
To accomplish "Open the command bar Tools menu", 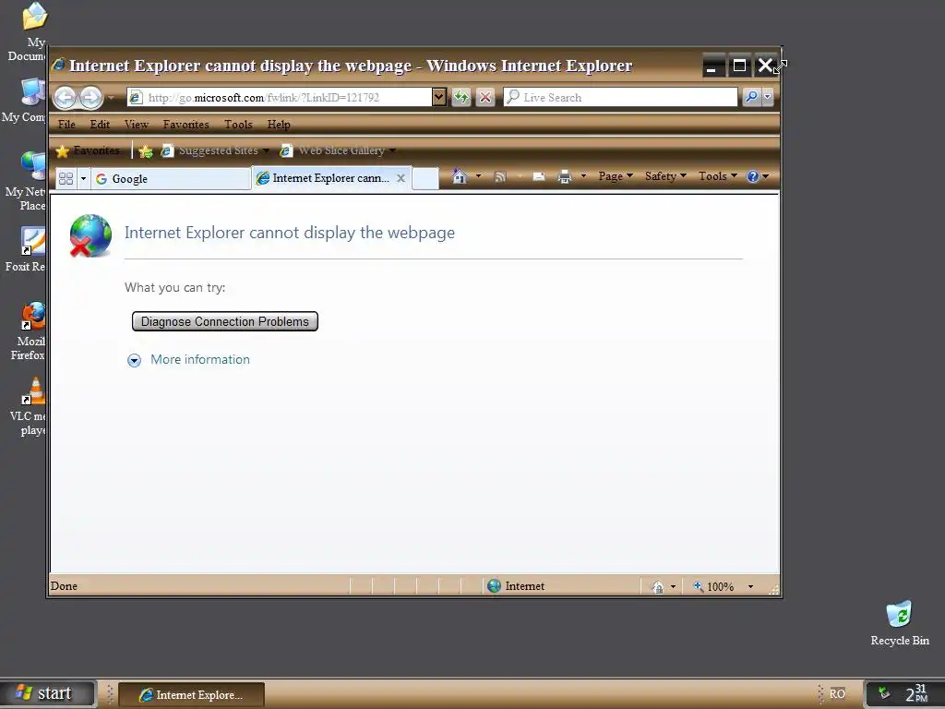I will click(718, 176).
